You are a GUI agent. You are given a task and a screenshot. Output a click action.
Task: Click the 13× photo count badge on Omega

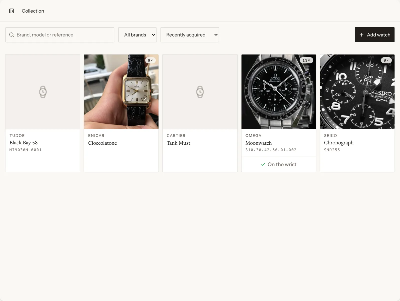(306, 60)
